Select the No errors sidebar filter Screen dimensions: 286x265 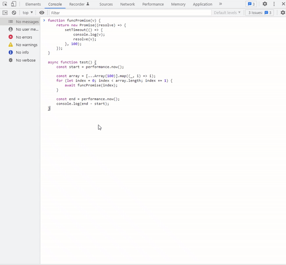20,37
